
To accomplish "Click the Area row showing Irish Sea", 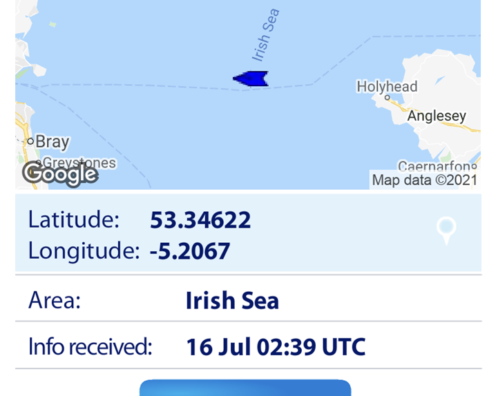I will tap(248, 299).
